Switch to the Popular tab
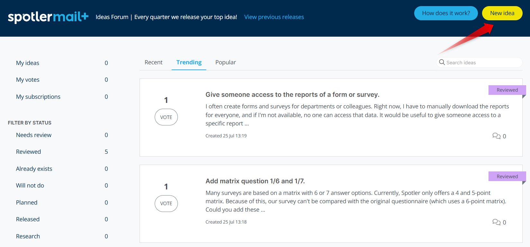 click(x=225, y=62)
